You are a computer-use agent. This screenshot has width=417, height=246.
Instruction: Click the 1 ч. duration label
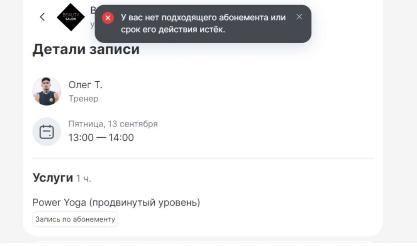[83, 179]
